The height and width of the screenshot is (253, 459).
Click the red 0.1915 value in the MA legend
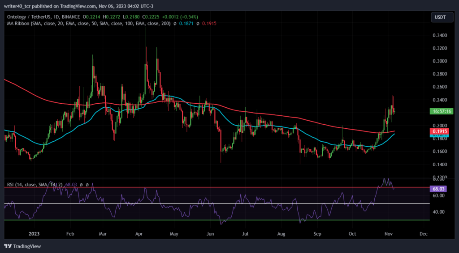pos(209,23)
